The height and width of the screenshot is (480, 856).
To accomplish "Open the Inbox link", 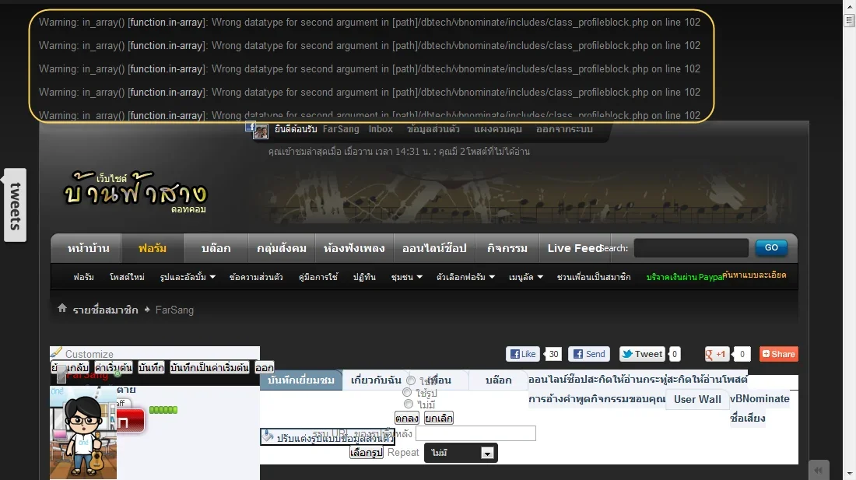I will (x=381, y=129).
